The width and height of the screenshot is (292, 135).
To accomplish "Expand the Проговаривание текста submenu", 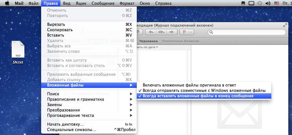I will coord(89,115).
